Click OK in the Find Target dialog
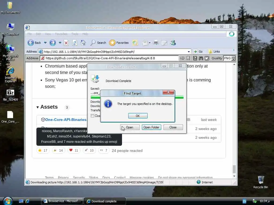274x205 pixels. 138,116
